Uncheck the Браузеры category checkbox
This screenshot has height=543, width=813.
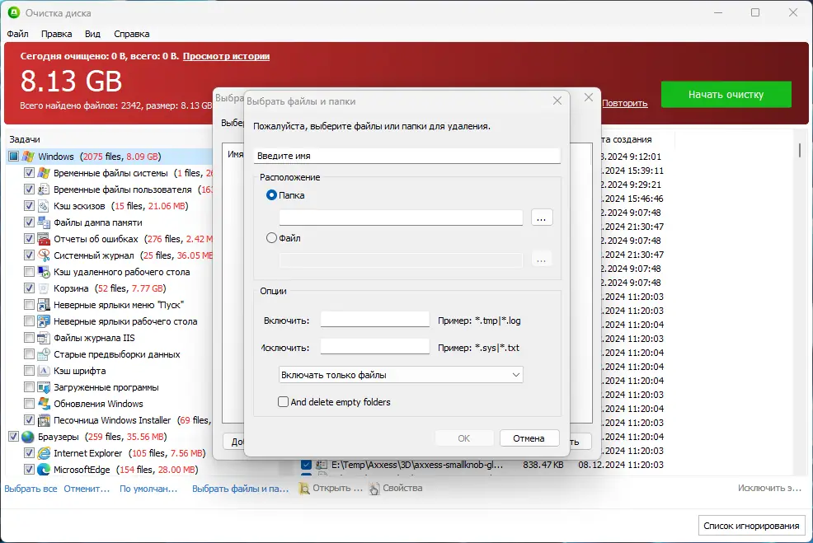pyautogui.click(x=13, y=437)
